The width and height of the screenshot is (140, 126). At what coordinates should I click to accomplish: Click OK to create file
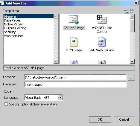pos(100,119)
